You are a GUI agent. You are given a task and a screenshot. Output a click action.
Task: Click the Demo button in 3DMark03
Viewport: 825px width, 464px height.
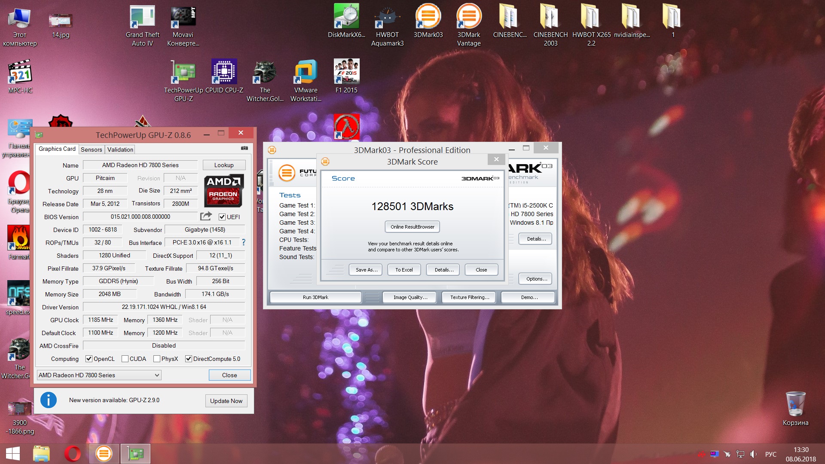point(528,297)
